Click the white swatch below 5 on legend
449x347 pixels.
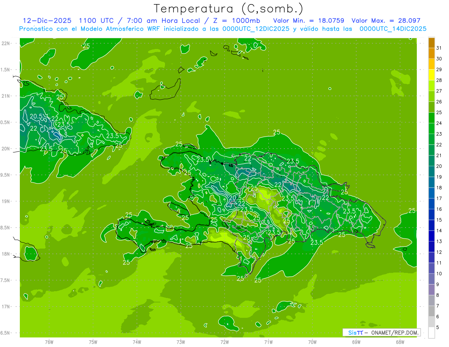(x=431, y=333)
